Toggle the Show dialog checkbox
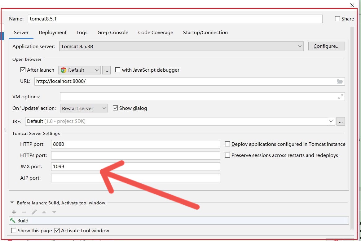The width and height of the screenshot is (361, 241). point(115,108)
